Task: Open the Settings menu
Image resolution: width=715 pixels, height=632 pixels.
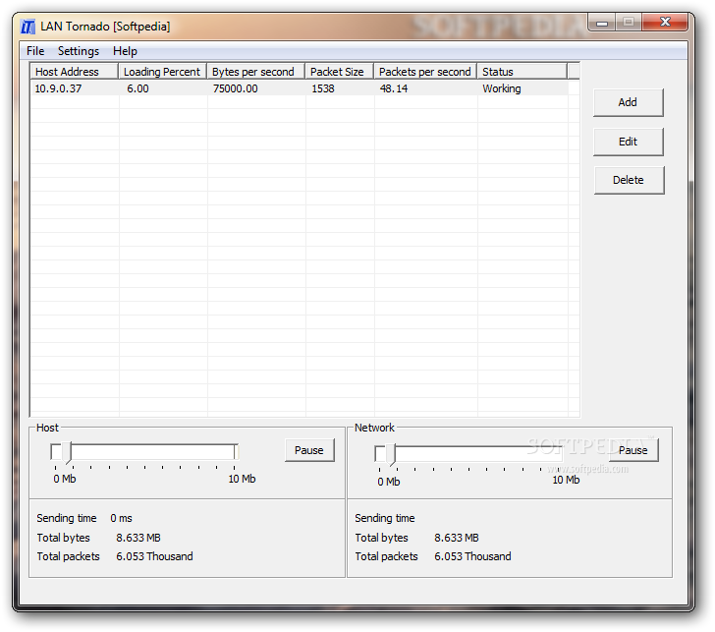Action: (x=79, y=51)
